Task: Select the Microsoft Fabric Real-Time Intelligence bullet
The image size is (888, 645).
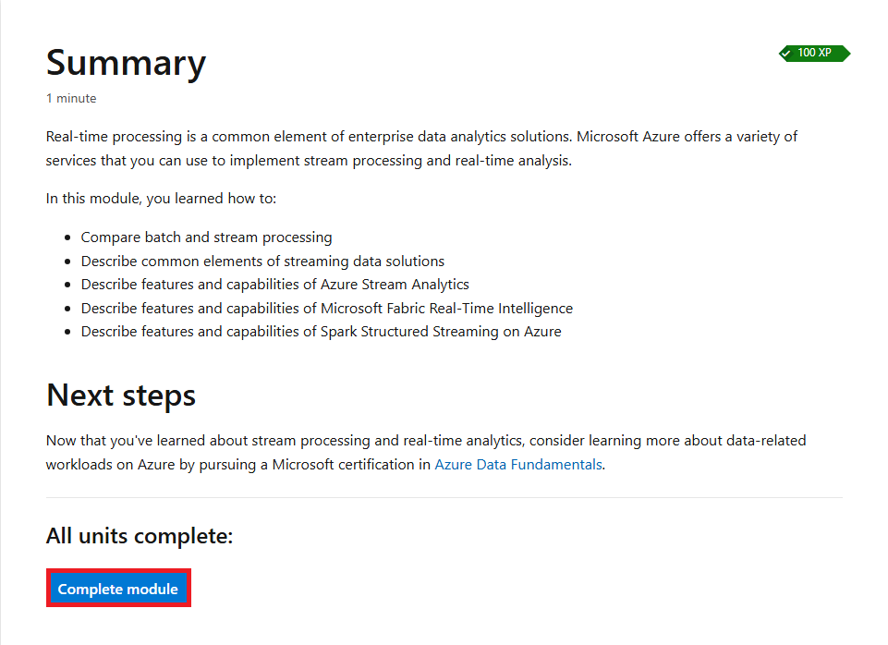Action: (327, 308)
